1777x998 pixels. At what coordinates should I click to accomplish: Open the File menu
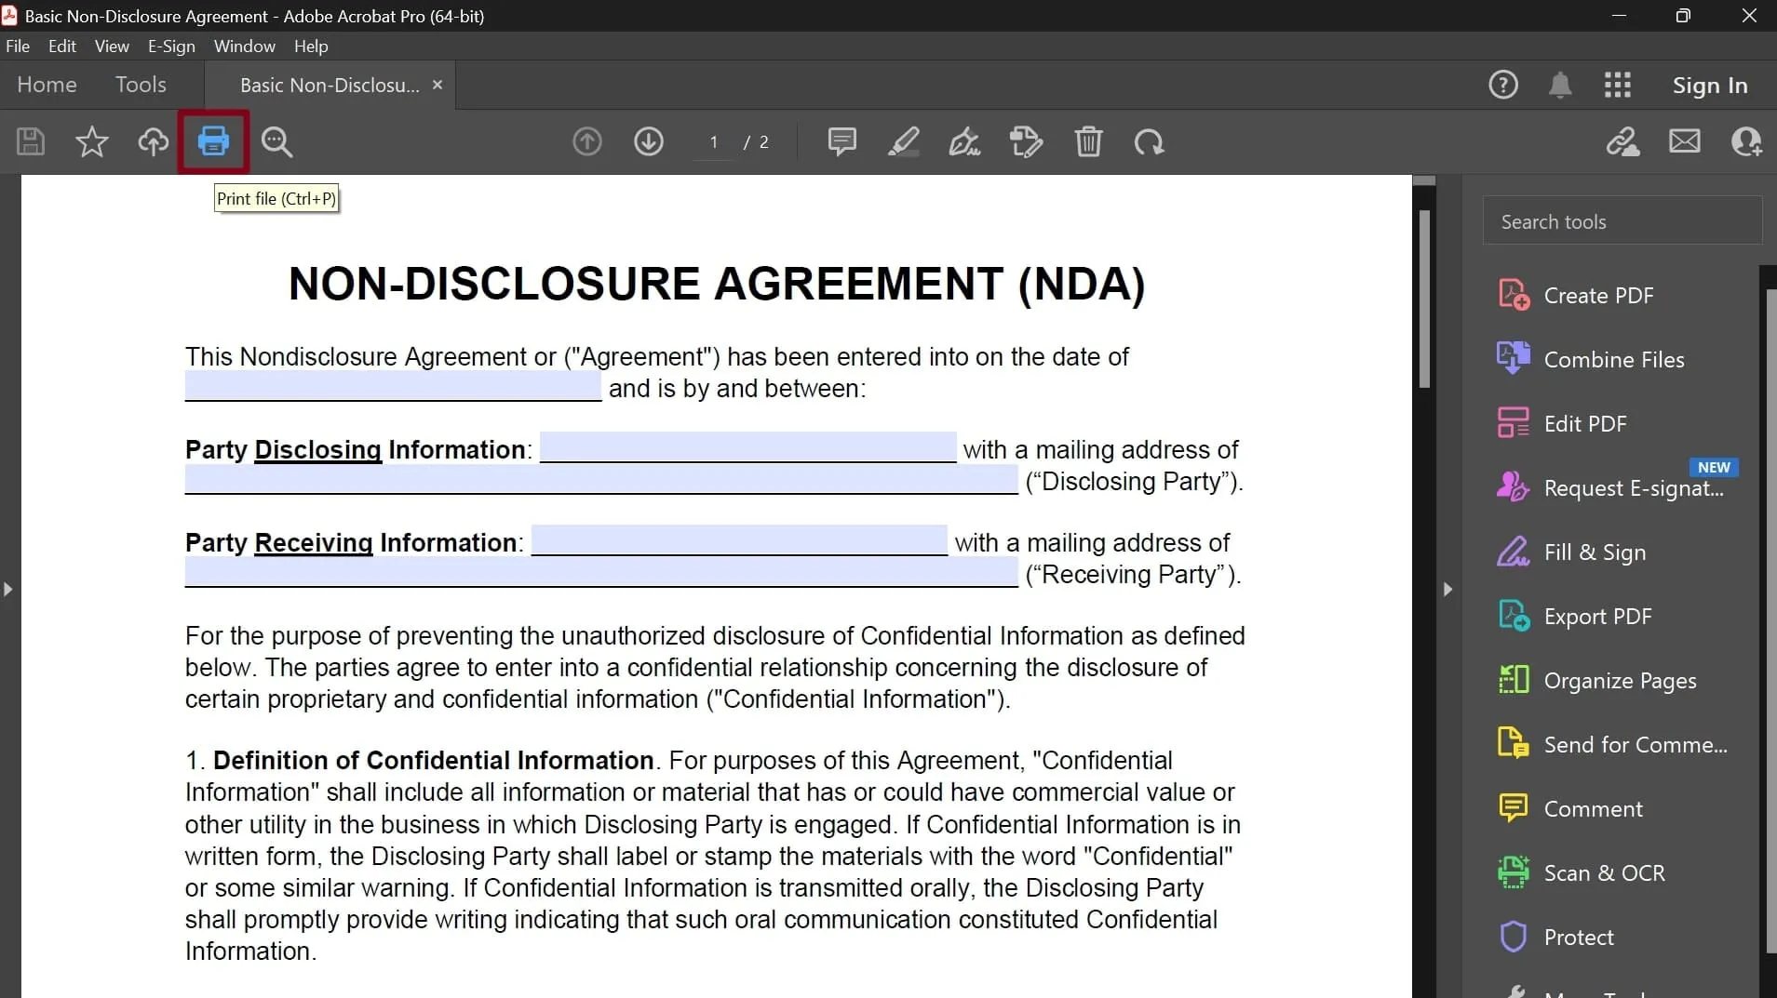coord(18,46)
